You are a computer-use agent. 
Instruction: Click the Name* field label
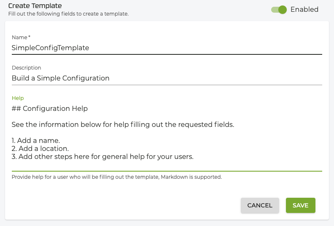pyautogui.click(x=21, y=38)
